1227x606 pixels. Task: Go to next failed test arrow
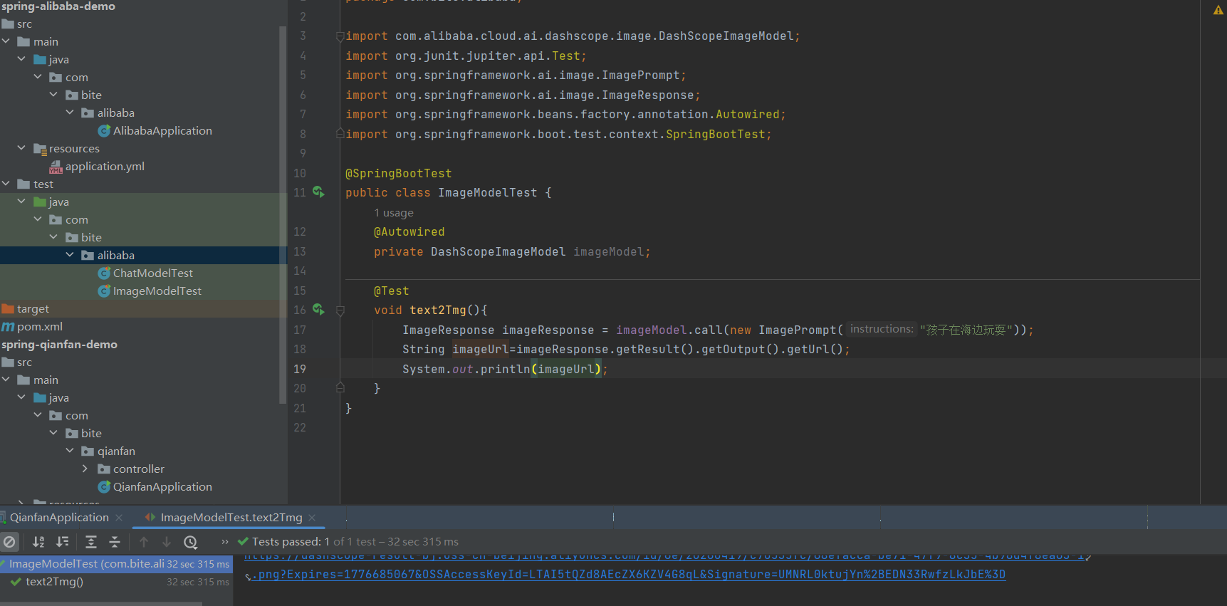(167, 542)
